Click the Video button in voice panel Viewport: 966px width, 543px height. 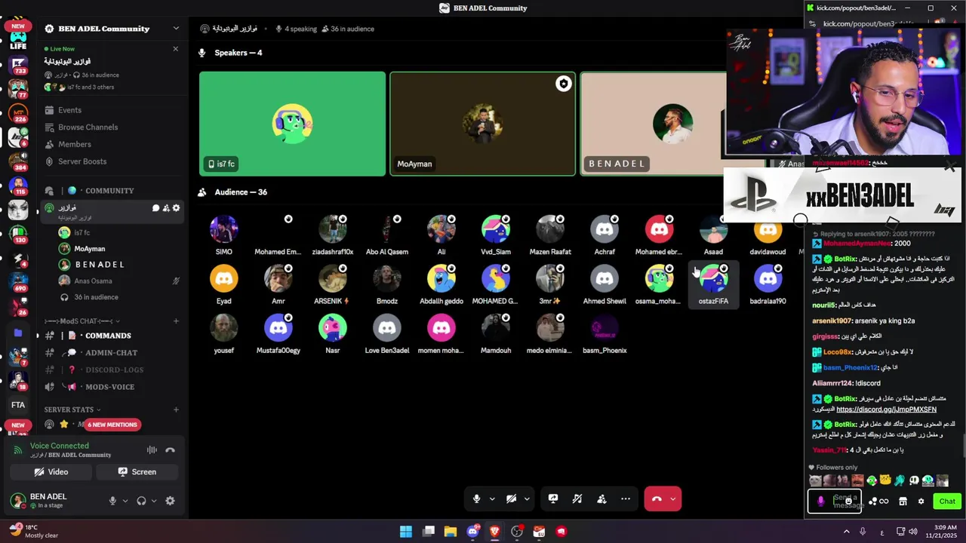click(x=51, y=472)
